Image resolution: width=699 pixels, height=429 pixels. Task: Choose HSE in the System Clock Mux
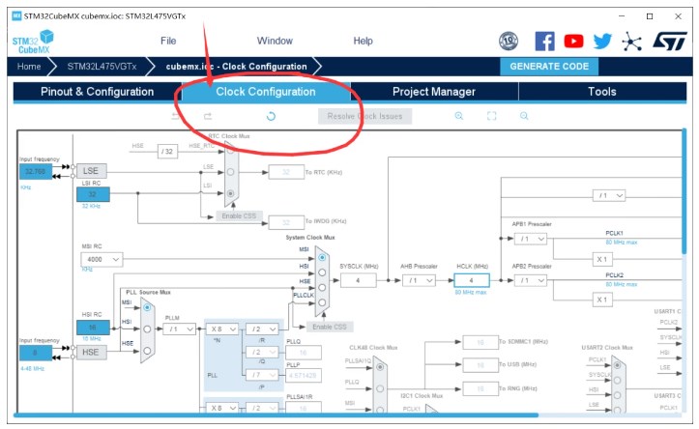322,287
